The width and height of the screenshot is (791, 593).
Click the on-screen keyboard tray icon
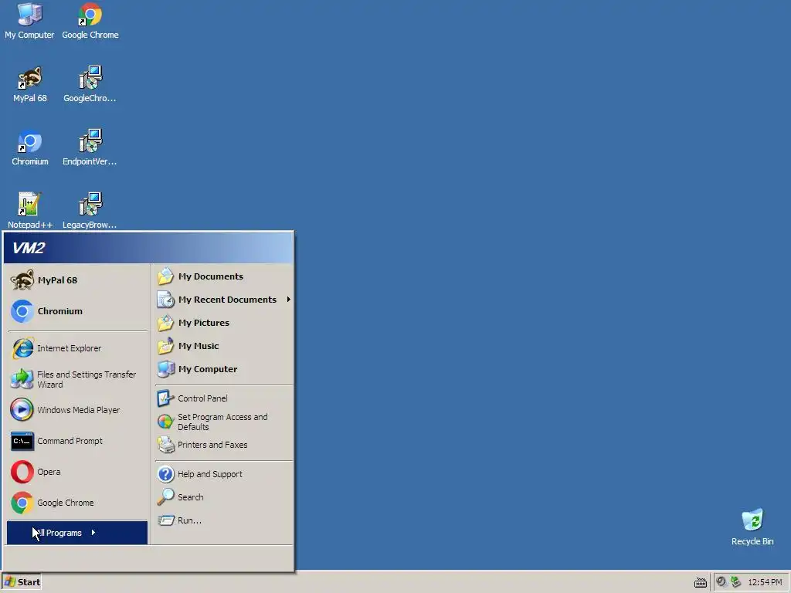(700, 583)
